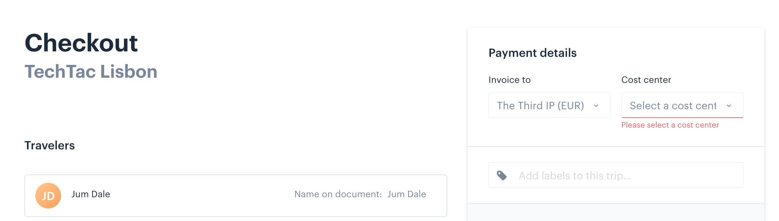Click the Travelers section heading
This screenshot has width=779, height=221.
coord(50,146)
